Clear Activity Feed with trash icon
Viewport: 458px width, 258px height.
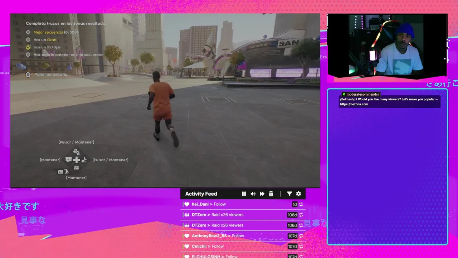[x=271, y=194]
